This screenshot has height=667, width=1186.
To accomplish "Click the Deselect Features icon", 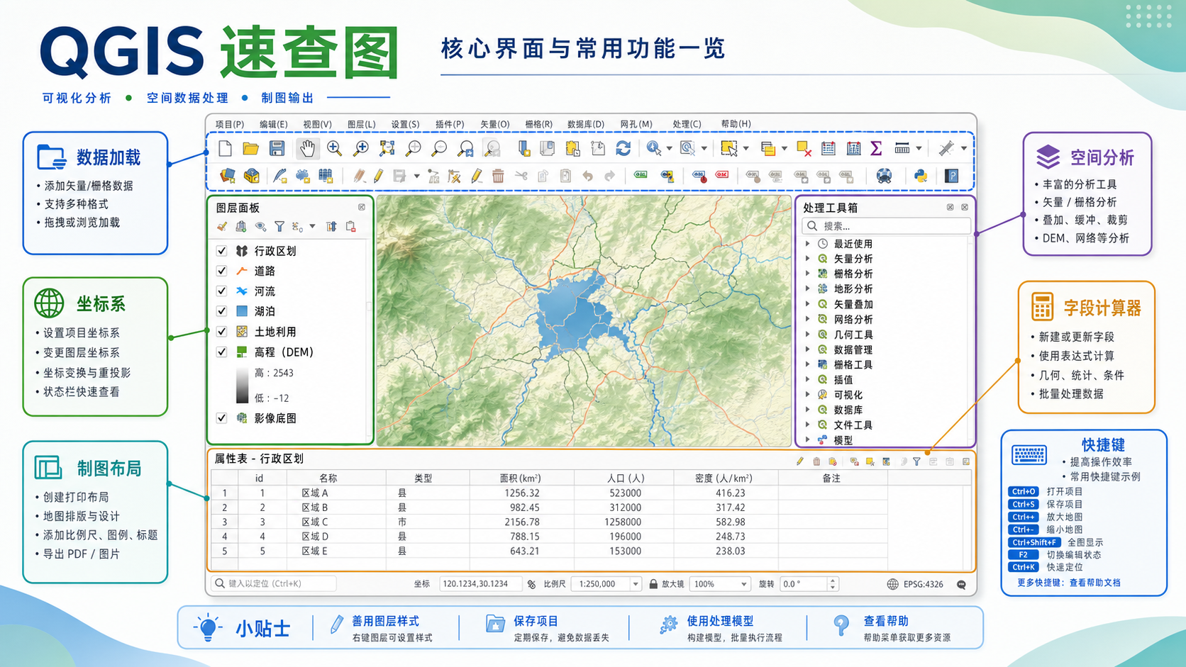I will [x=804, y=148].
